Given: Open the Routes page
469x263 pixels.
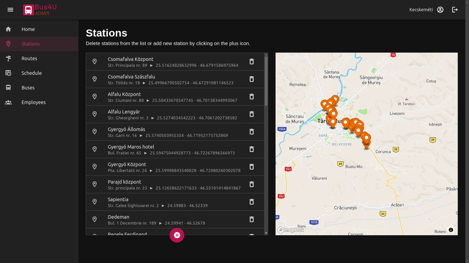Looking at the screenshot, I should (29, 58).
